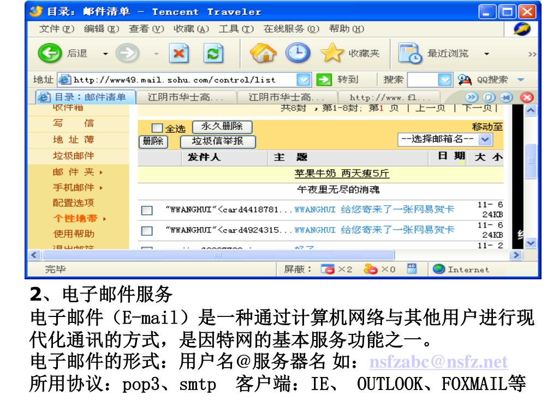Click the Internet zone globe icon
Image resolution: width=559 pixels, height=419 pixels.
(439, 269)
